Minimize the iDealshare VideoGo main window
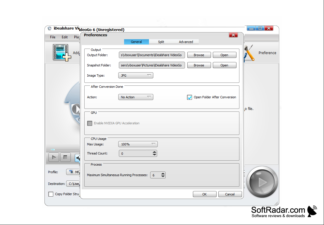324x225 pixels. point(251,28)
